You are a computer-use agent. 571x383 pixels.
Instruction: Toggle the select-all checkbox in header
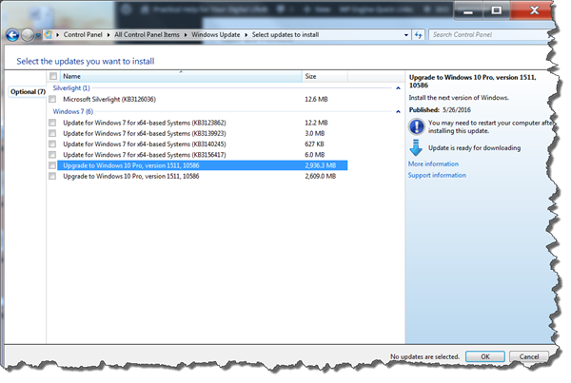click(x=53, y=76)
